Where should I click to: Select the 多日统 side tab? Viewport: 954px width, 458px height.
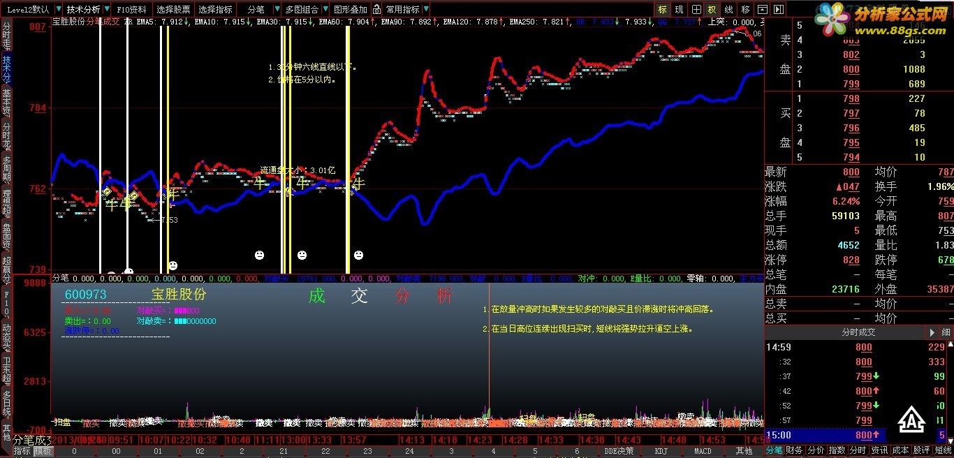coord(6,402)
